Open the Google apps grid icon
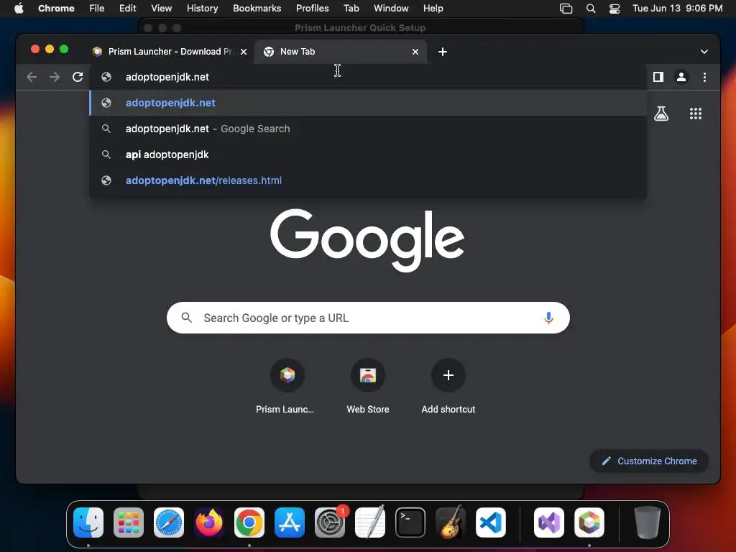Image resolution: width=736 pixels, height=552 pixels. pos(695,113)
